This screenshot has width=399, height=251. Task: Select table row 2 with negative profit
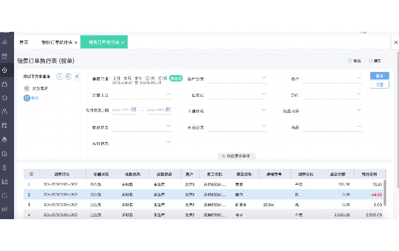tap(203, 194)
